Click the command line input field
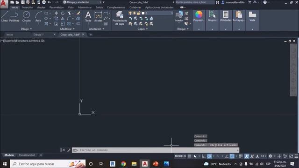 156,150
